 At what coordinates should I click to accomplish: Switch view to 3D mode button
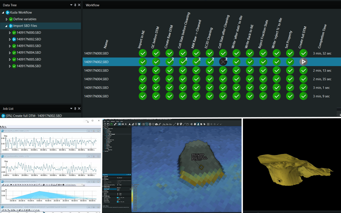pos(119,124)
